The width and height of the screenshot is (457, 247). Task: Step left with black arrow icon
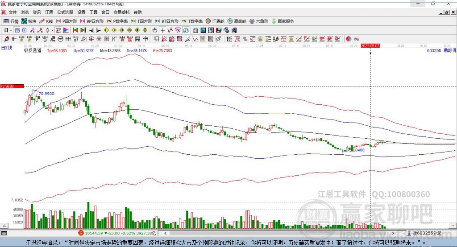coord(91,30)
